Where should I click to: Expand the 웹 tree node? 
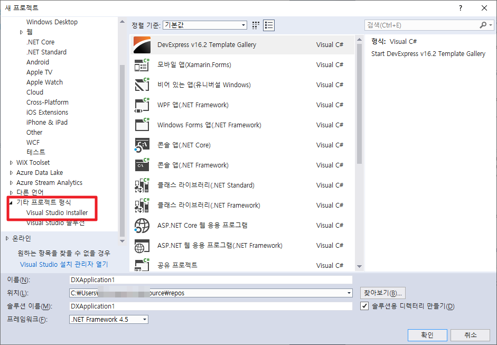(21, 32)
